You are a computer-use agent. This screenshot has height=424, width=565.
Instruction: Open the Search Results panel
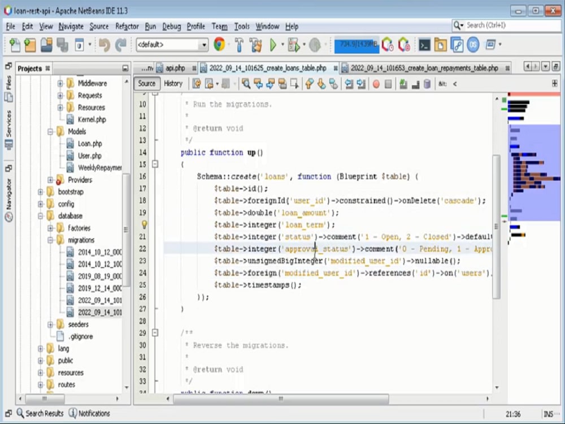click(40, 413)
